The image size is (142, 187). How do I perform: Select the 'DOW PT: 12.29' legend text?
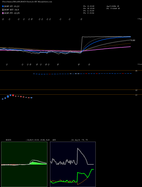[x=12, y=13]
